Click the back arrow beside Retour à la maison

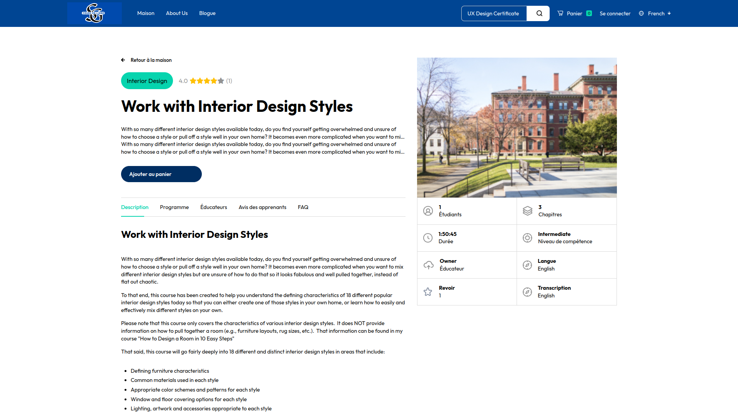(x=123, y=60)
